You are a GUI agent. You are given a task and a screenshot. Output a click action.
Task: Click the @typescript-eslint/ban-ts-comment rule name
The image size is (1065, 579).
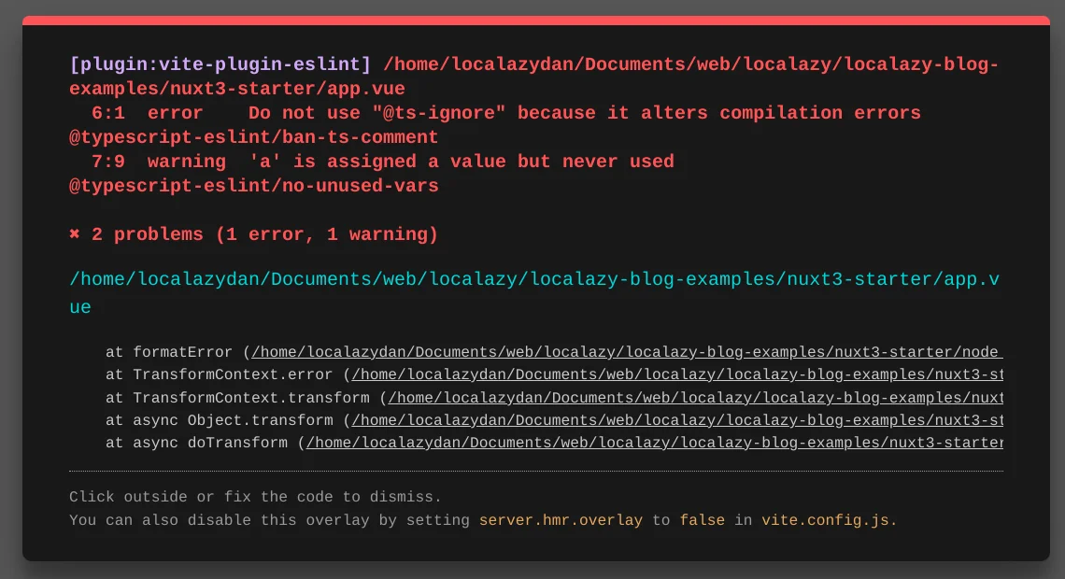point(254,137)
